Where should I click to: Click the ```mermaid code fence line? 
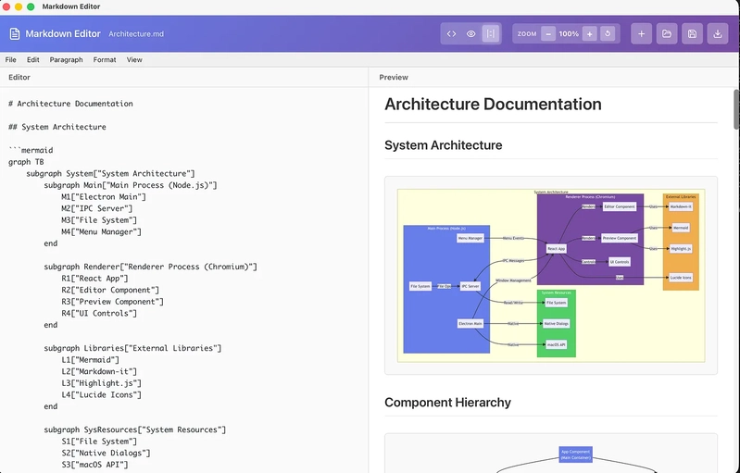(31, 150)
